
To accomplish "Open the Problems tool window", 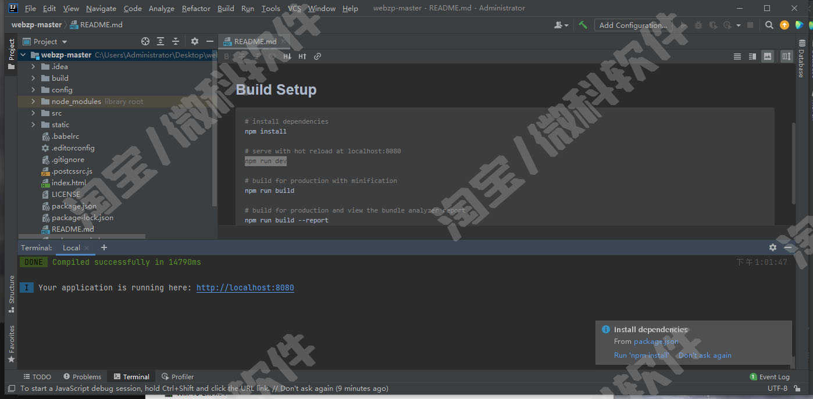I will (82, 377).
